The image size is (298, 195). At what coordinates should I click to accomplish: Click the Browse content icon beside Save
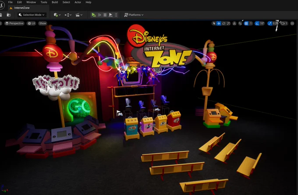click(9, 15)
